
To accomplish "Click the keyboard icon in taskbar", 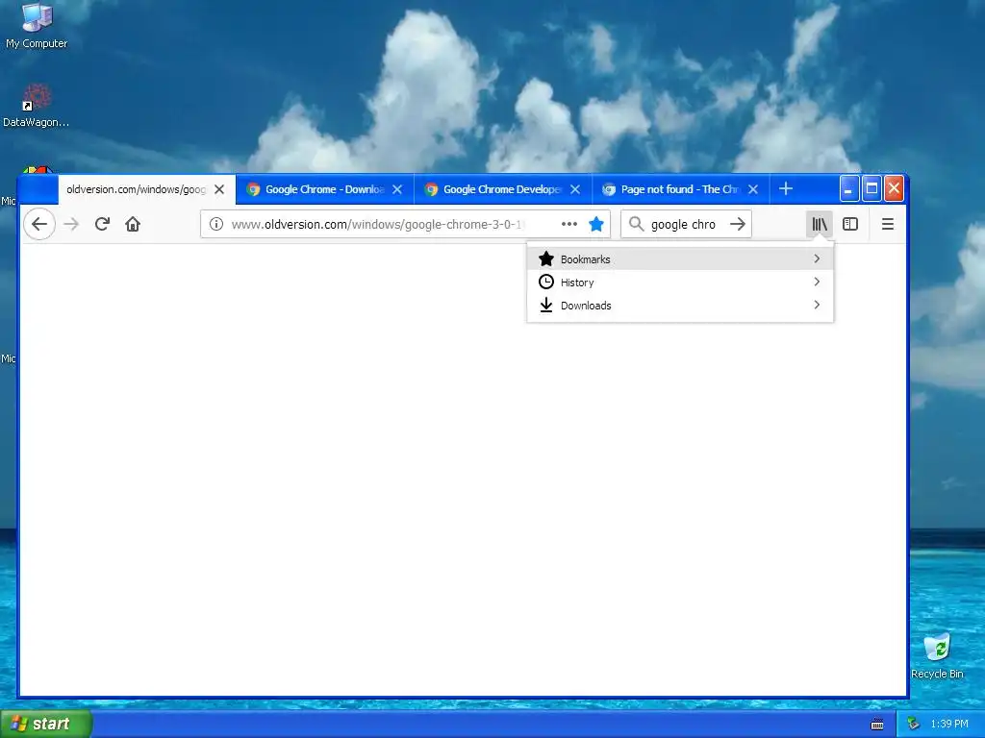I will (877, 725).
